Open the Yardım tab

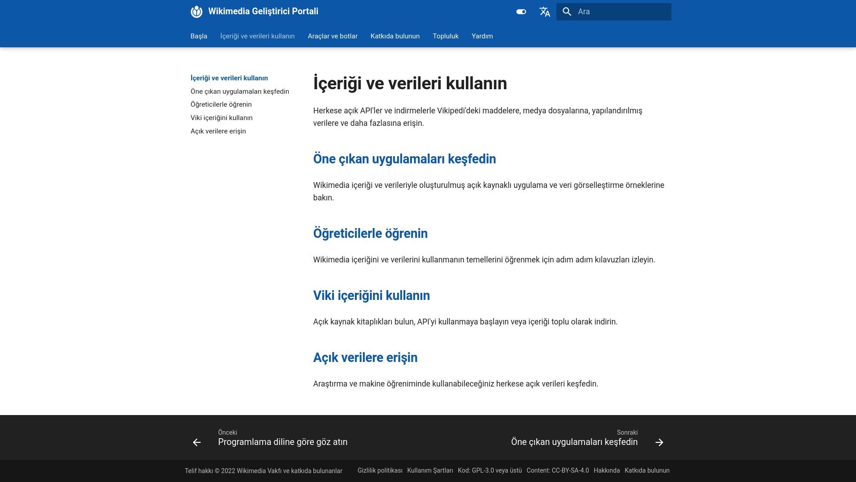(482, 36)
